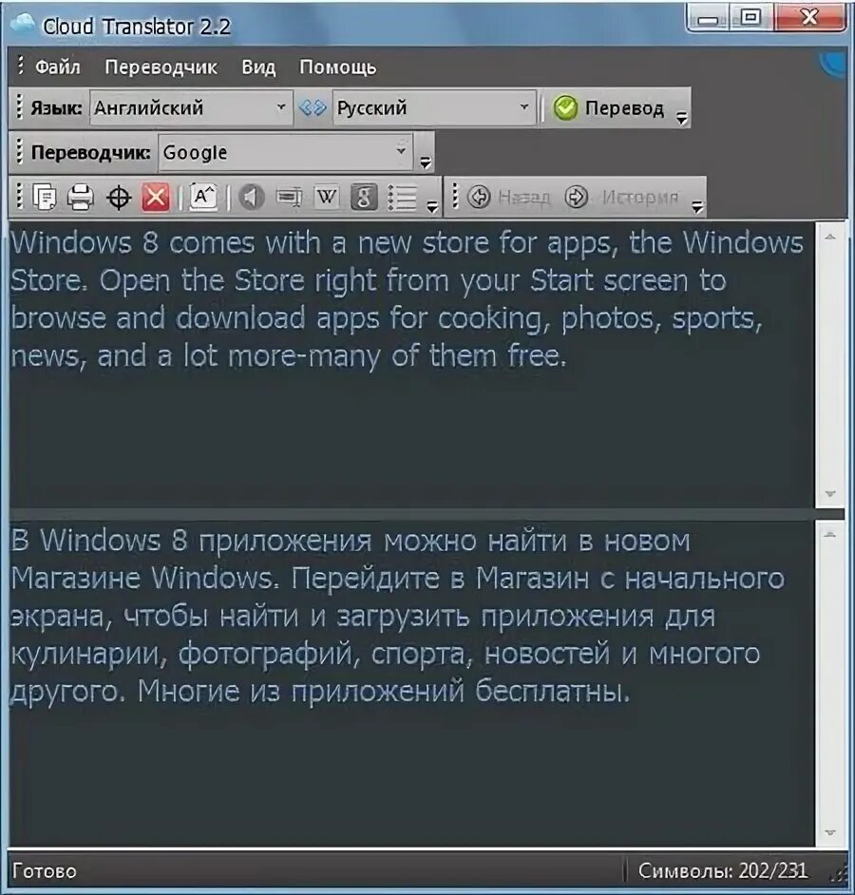Click the red X clear icon

155,198
